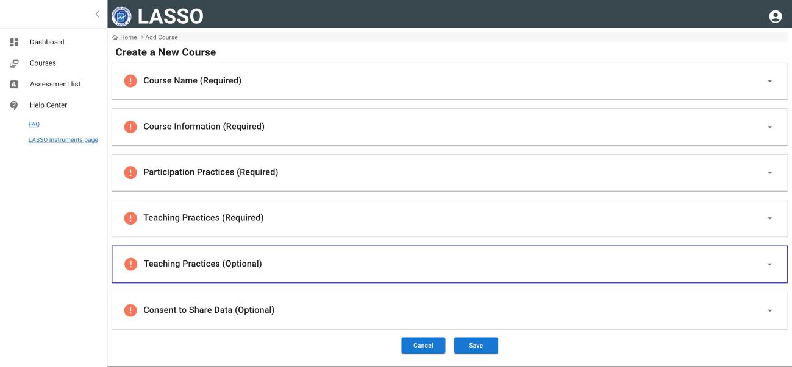Click the LASSO title text
Image resolution: width=792 pixels, height=367 pixels.
click(171, 16)
